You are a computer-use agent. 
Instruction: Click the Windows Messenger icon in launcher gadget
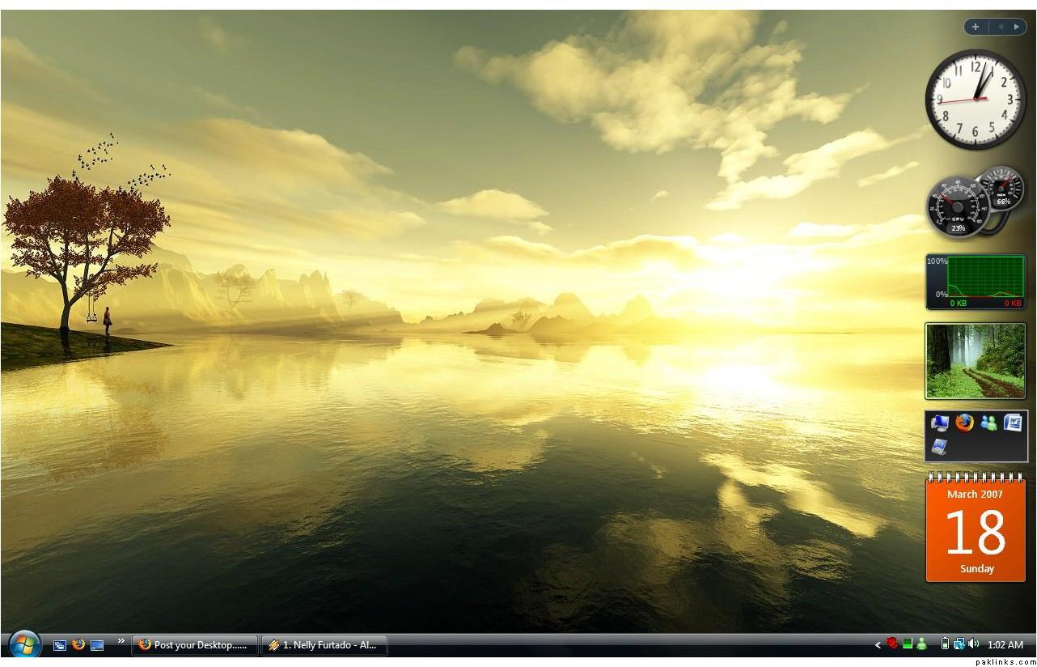(x=988, y=423)
